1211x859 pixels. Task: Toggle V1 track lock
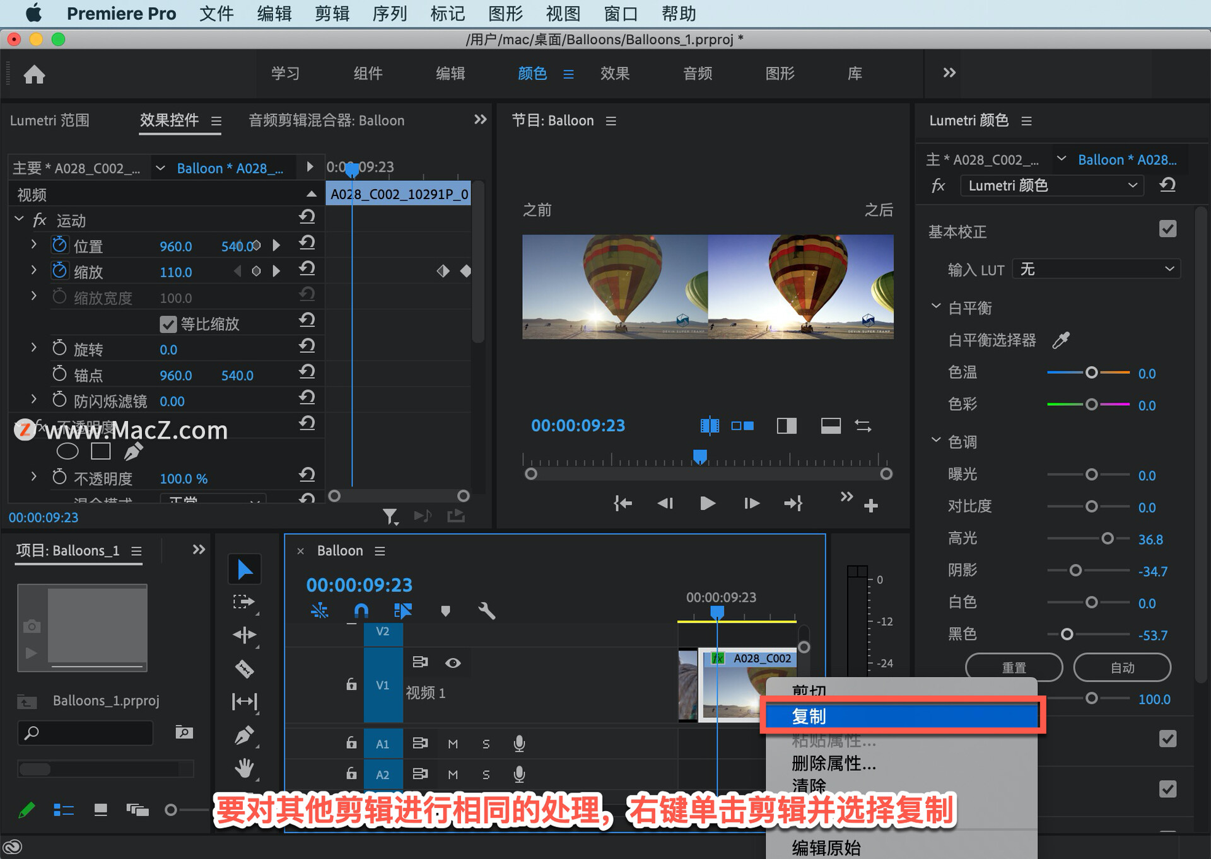(x=351, y=684)
